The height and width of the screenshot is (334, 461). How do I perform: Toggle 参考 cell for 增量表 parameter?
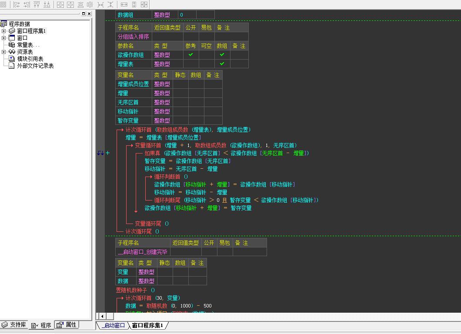coord(191,64)
